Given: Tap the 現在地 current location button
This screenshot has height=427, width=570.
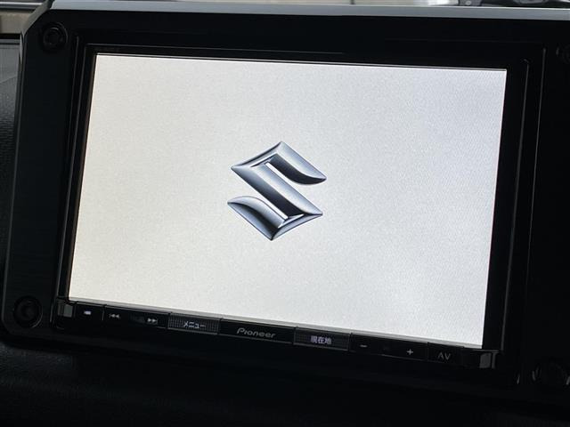Looking at the screenshot, I should (x=321, y=340).
